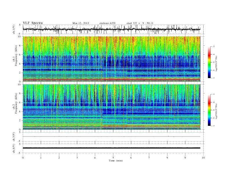229x177 pixels.
Task: Click the "start UT = 9:50:0" text
Action: [x=140, y=23]
